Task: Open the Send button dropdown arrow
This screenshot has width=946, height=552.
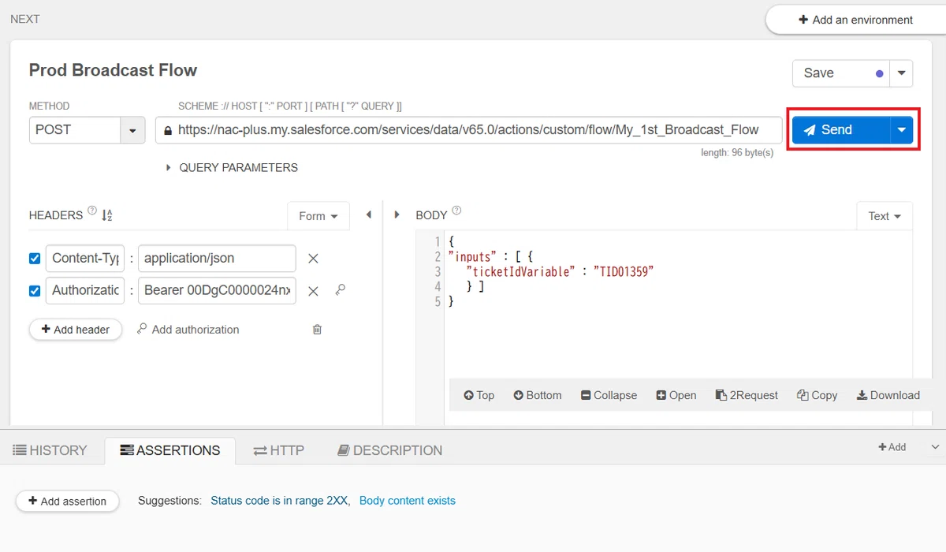Action: (x=901, y=130)
